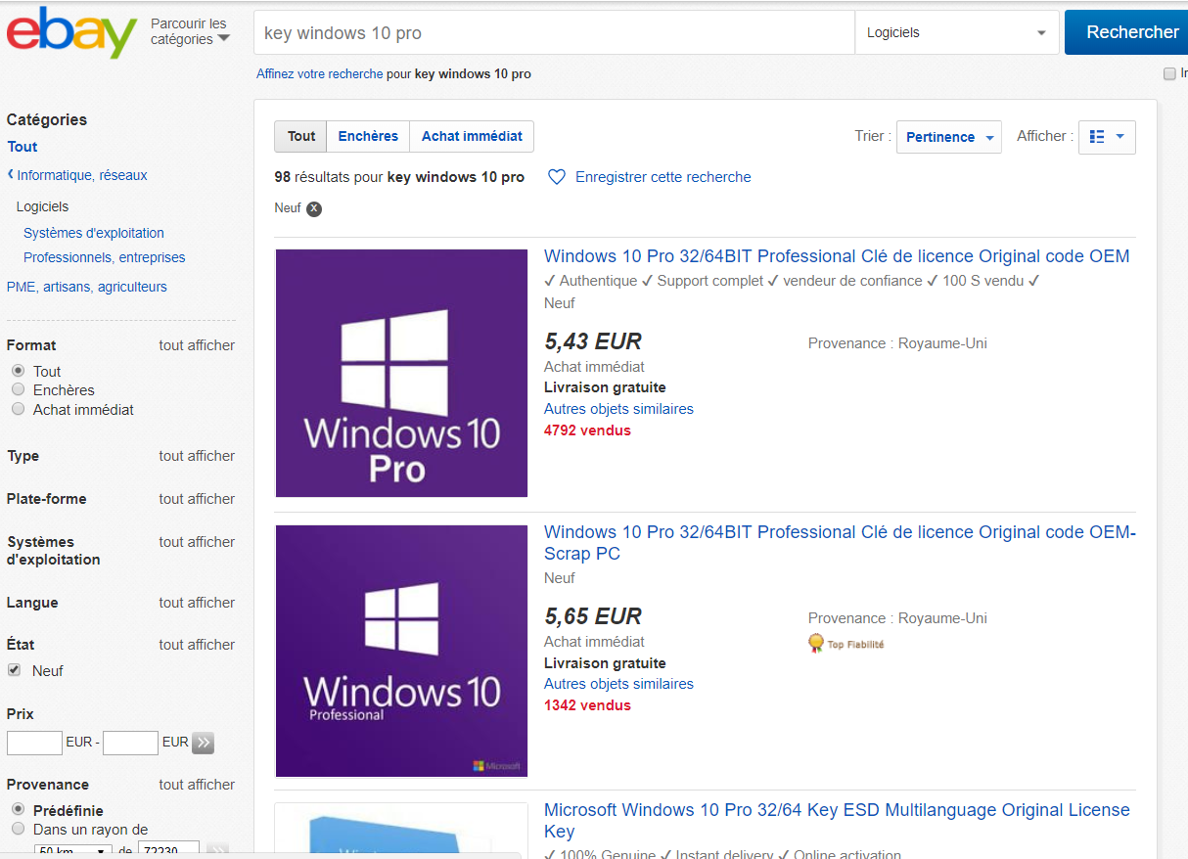Open the Logiciels category dropdown
The width and height of the screenshot is (1188, 859).
click(957, 32)
